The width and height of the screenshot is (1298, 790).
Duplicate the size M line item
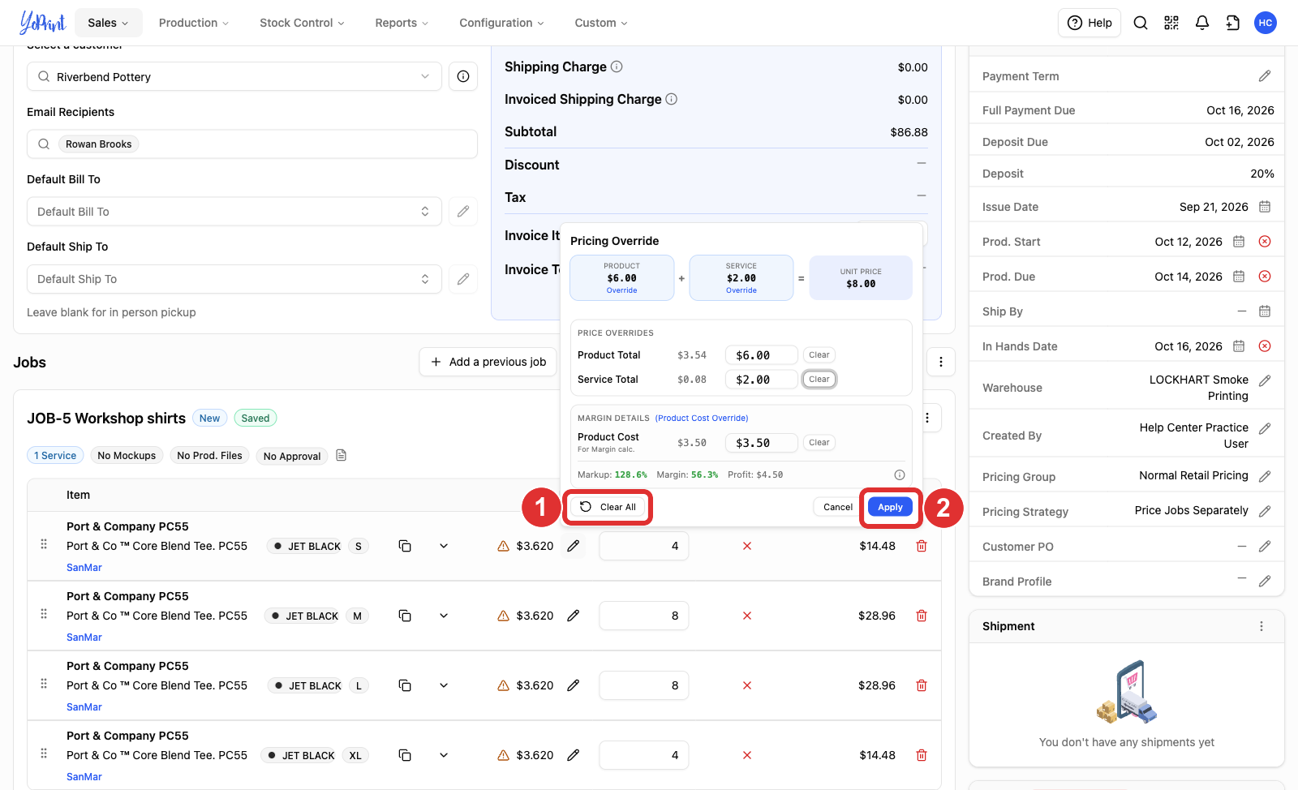tap(405, 616)
